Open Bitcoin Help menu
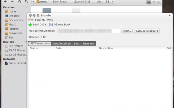This screenshot has height=108, width=174. [x=50, y=20]
